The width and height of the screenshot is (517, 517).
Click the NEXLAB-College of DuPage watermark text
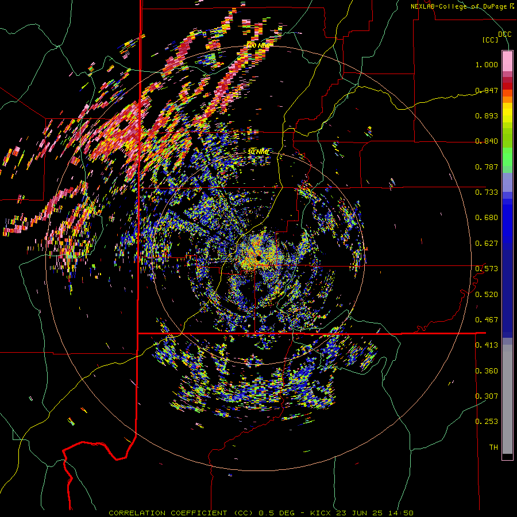point(458,6)
